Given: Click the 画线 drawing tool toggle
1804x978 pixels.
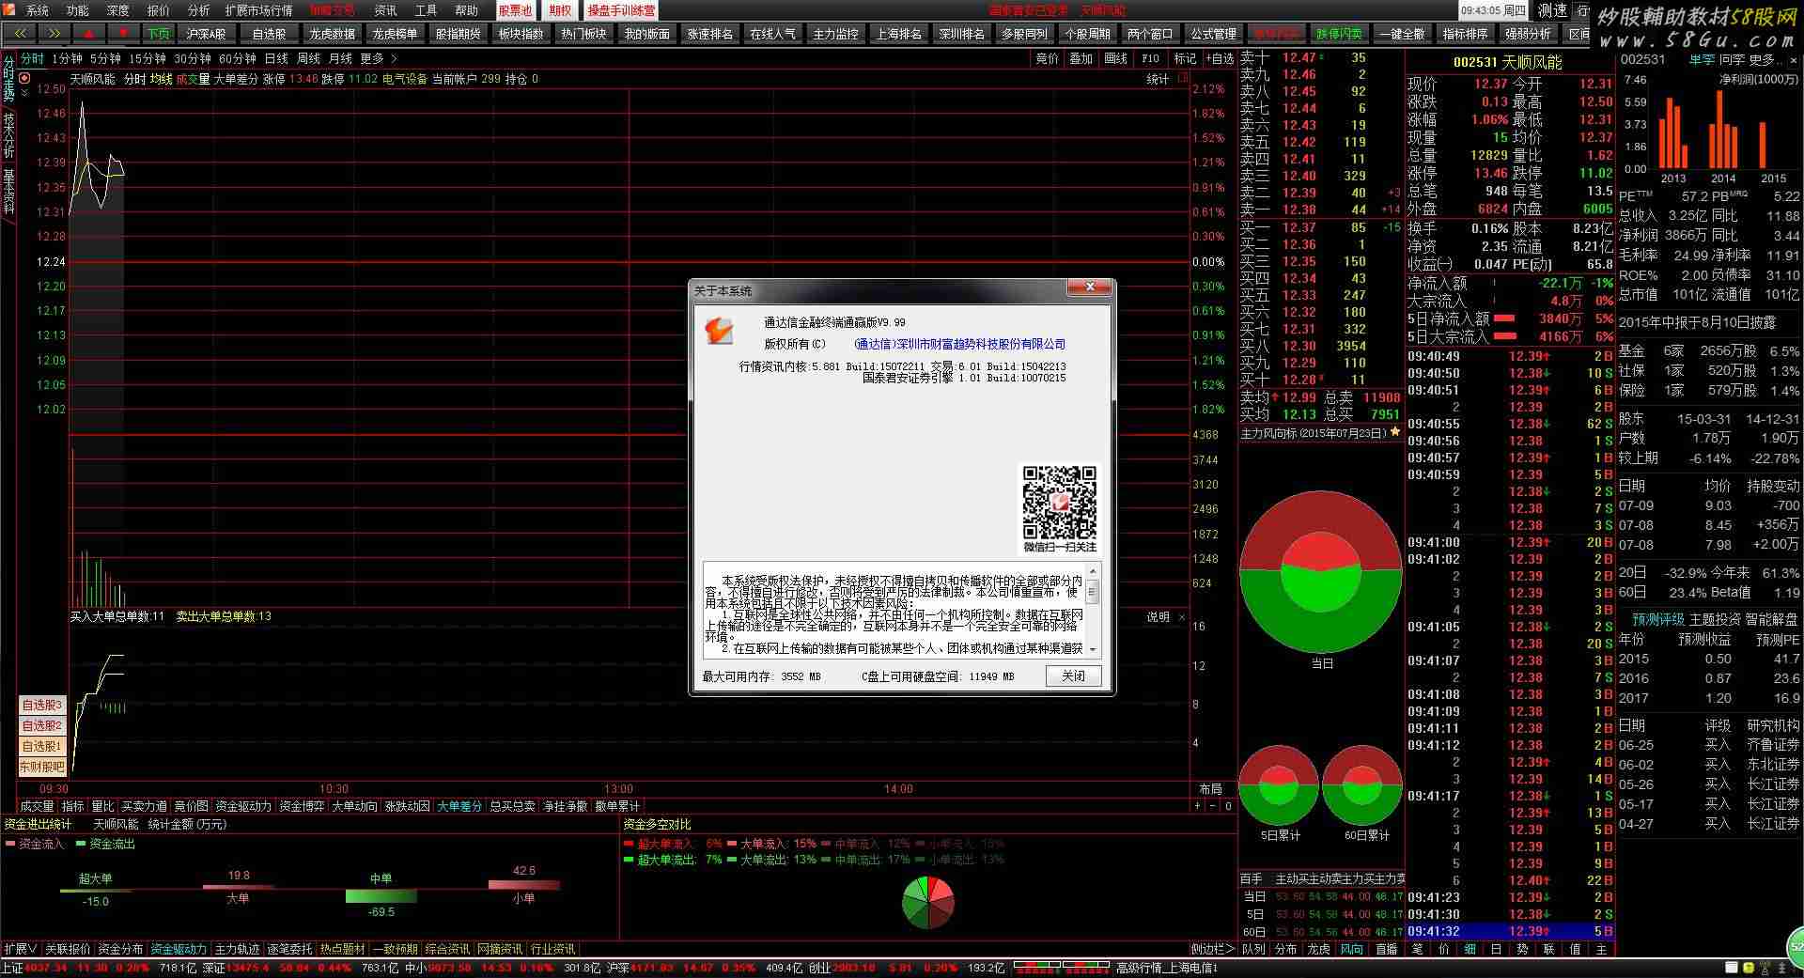Looking at the screenshot, I should [x=1116, y=58].
